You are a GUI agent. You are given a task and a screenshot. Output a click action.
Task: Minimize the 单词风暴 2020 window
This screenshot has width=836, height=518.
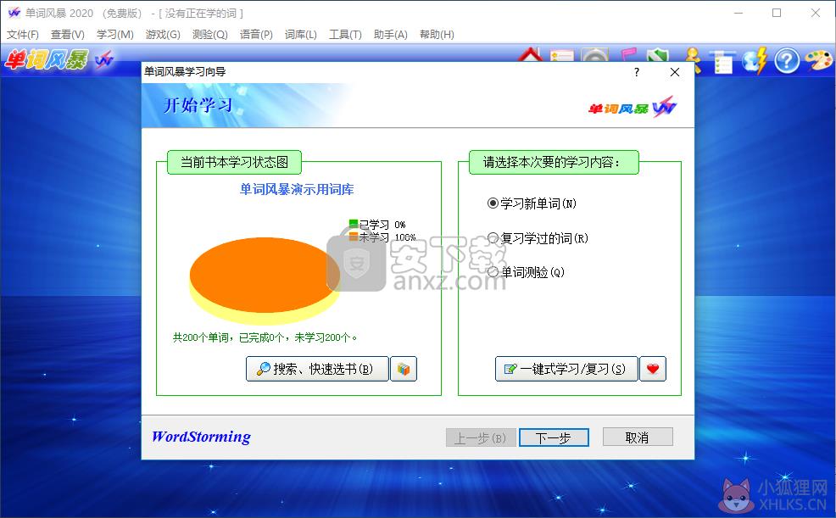tap(738, 13)
